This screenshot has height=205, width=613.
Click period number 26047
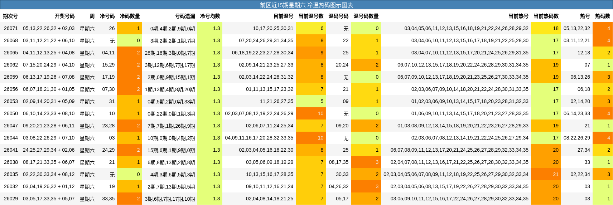(x=11, y=126)
